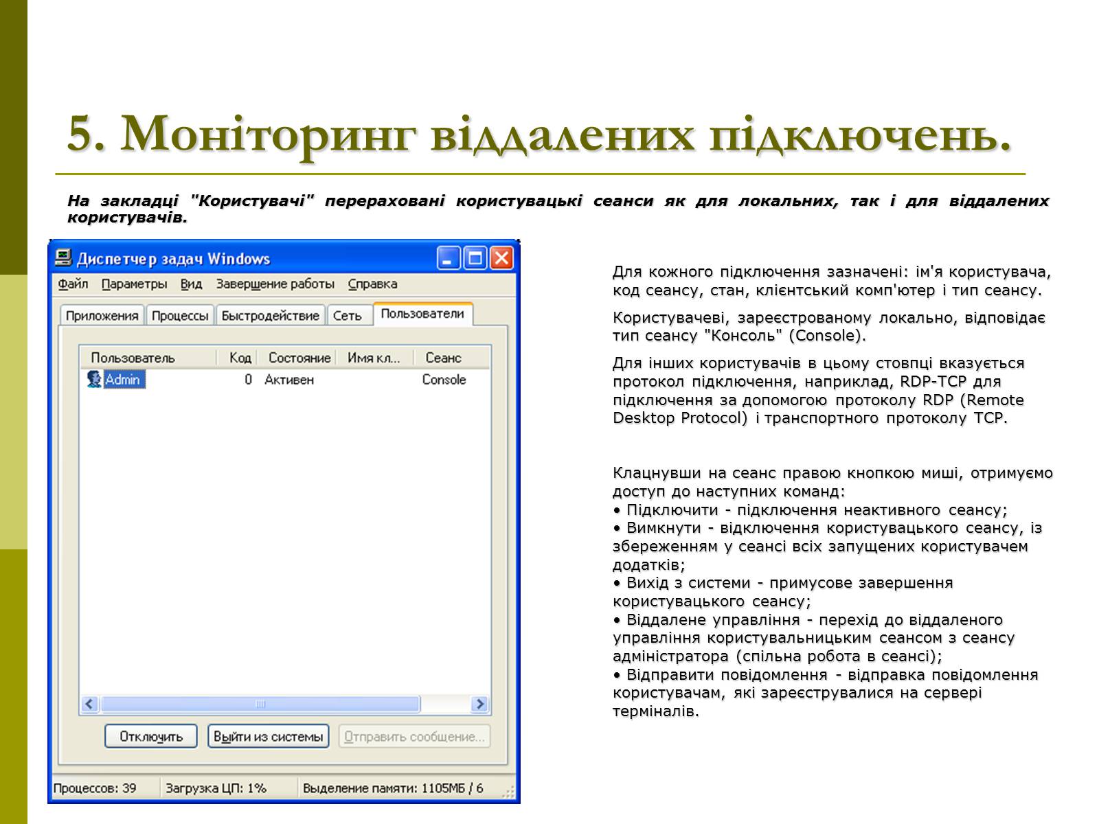The width and height of the screenshot is (1099, 824).
Task: Open the Вид menu
Action: point(191,284)
